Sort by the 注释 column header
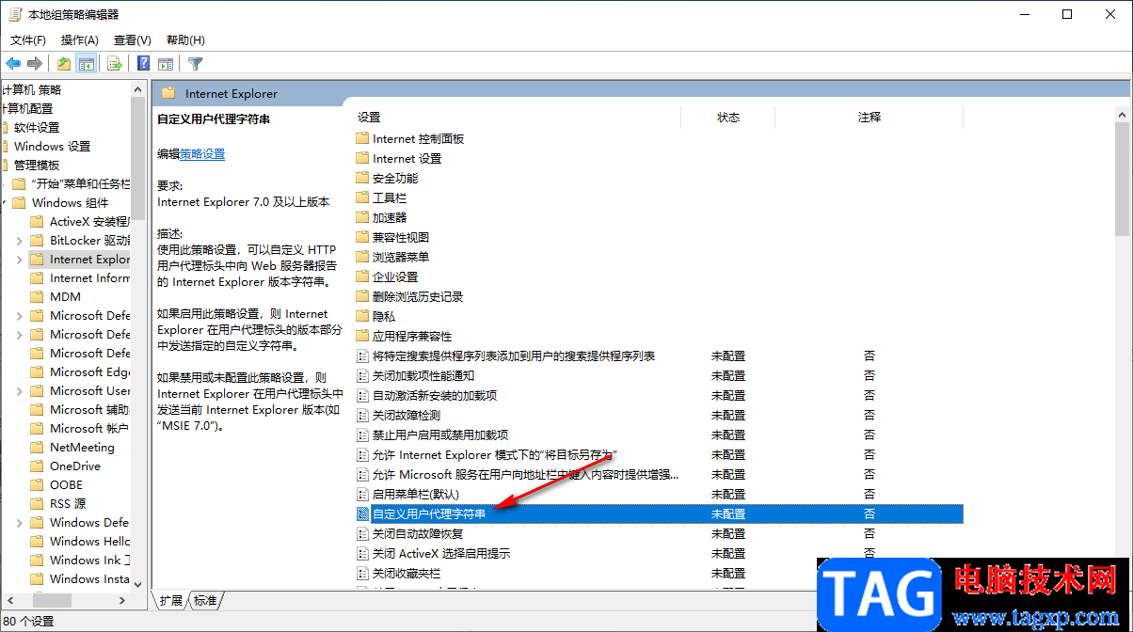Screen dimensions: 1133x632 (870, 118)
